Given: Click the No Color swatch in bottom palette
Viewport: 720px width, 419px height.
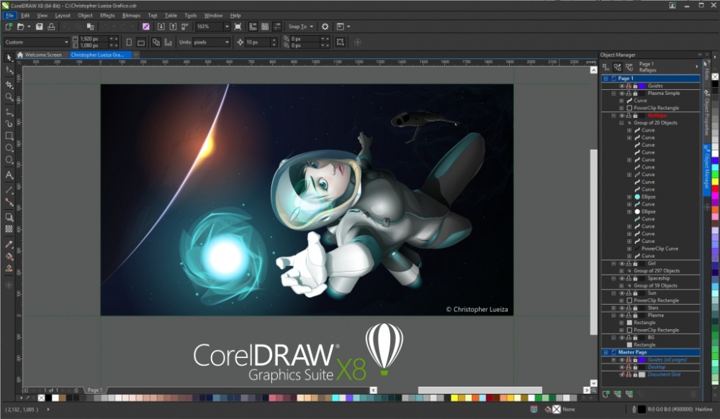Looking at the screenshot, I should coord(41,398).
